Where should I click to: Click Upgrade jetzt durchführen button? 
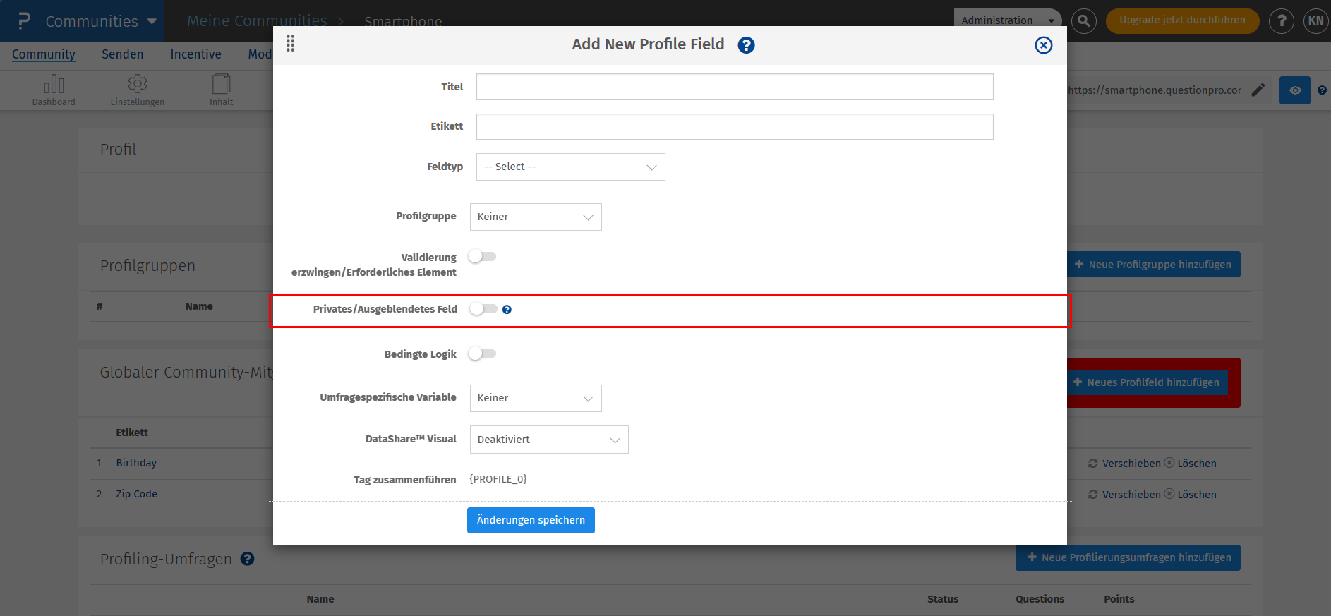(x=1182, y=20)
